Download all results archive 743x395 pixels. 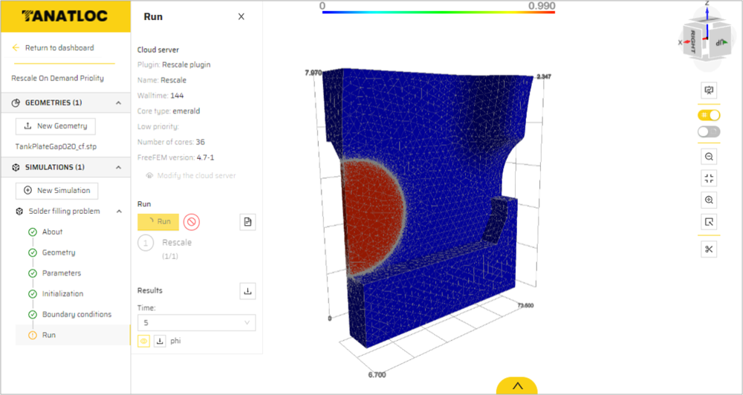(247, 291)
